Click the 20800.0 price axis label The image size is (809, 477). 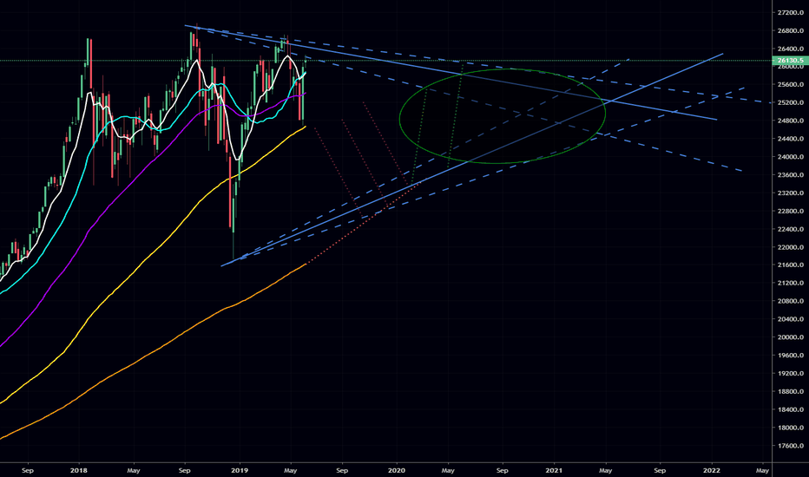coord(791,301)
